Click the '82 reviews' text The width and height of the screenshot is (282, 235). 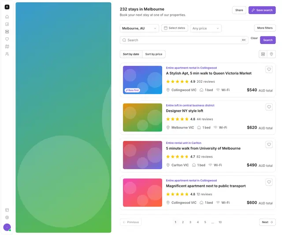(204, 157)
